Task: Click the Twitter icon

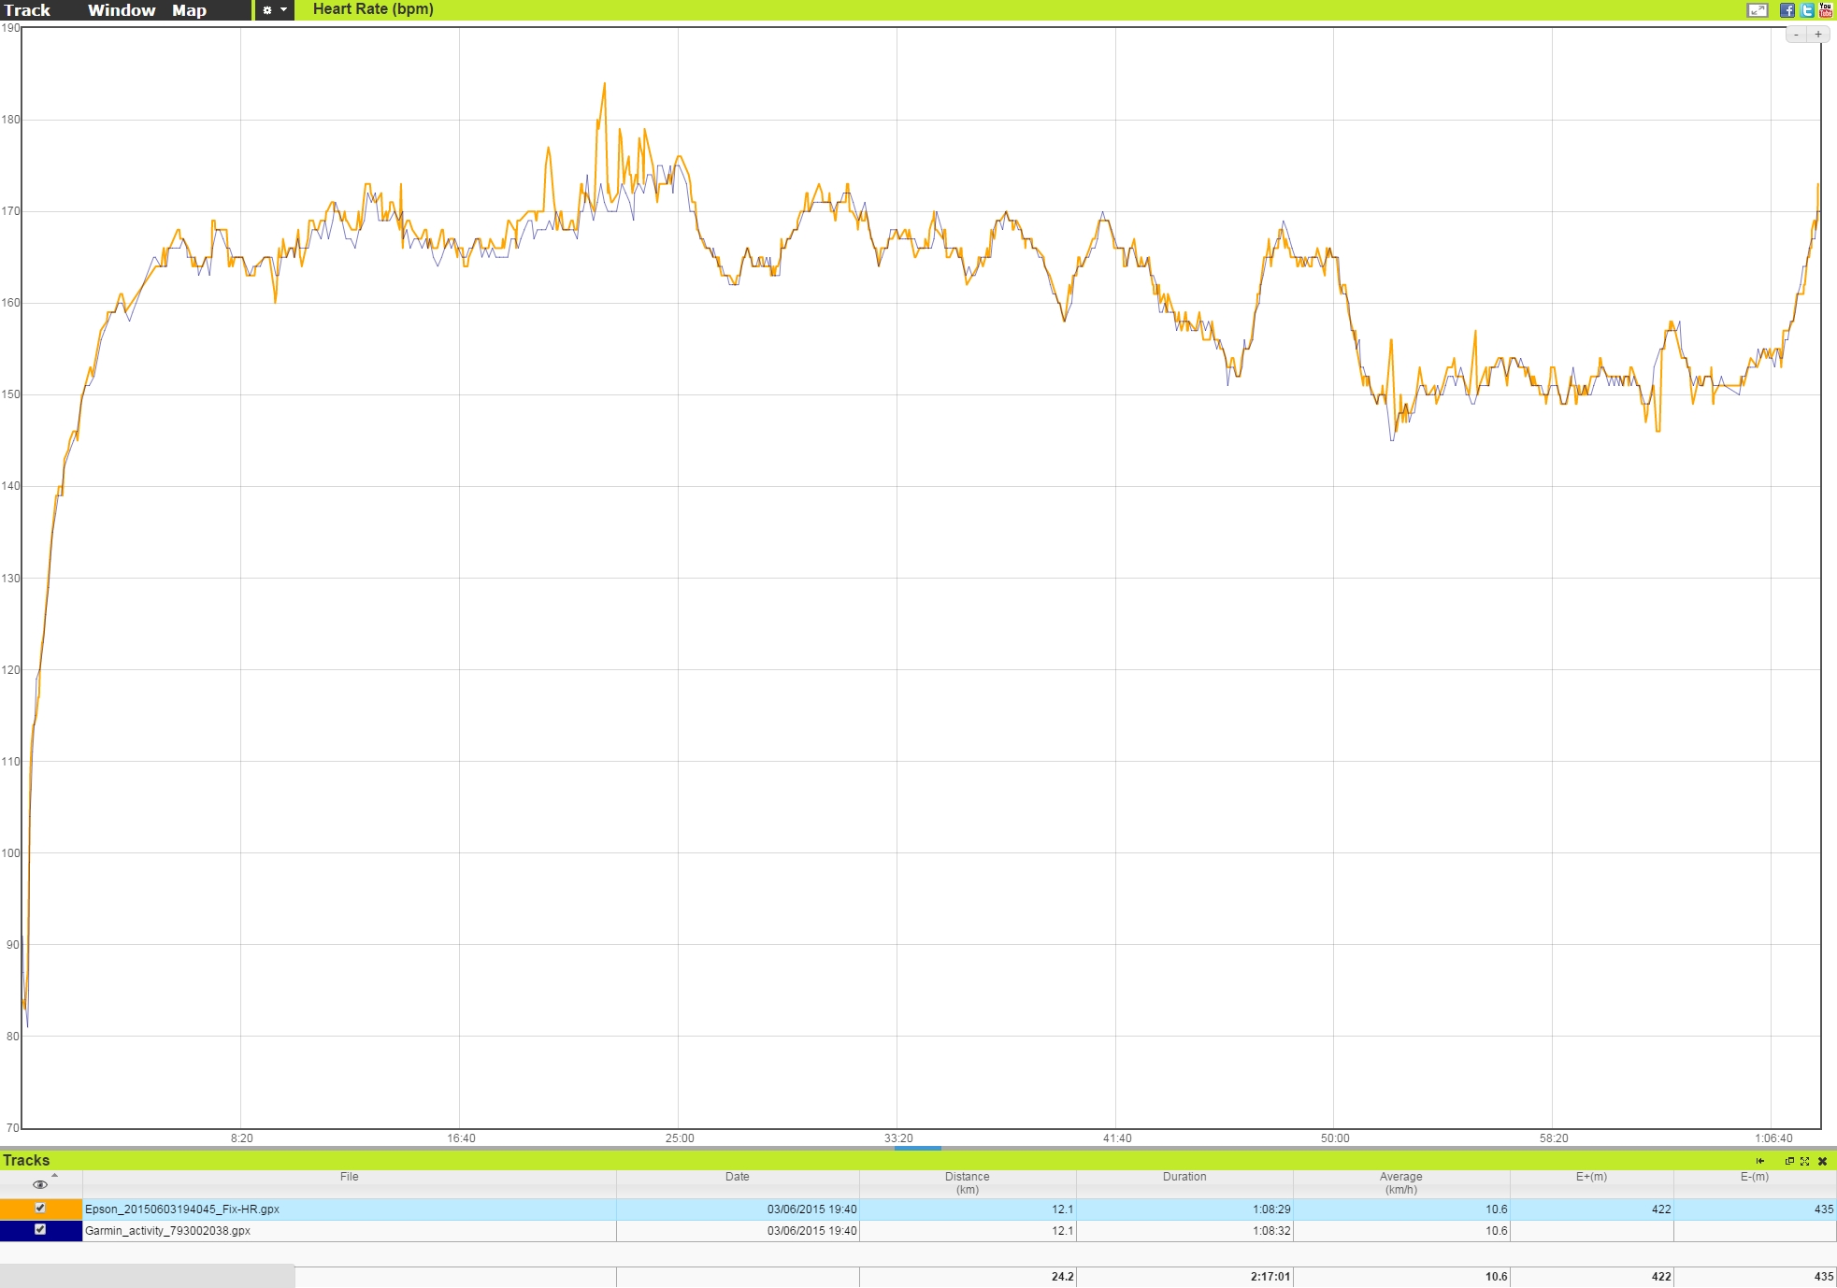Action: 1807,10
